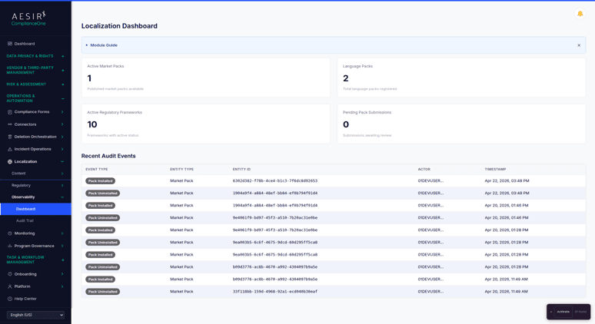Open the Compliance Forms menu label

tap(32, 112)
